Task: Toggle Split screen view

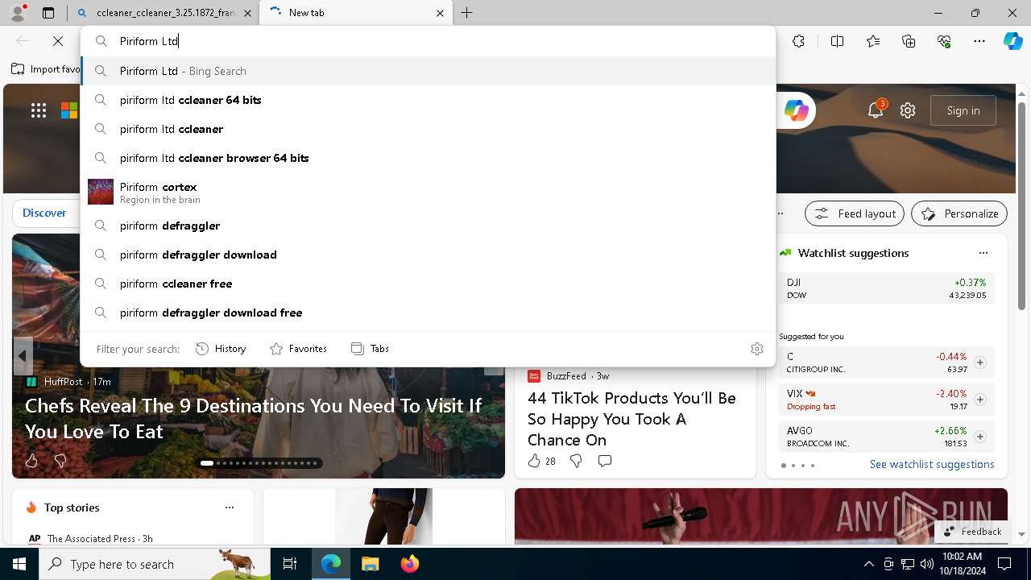Action: tap(837, 41)
